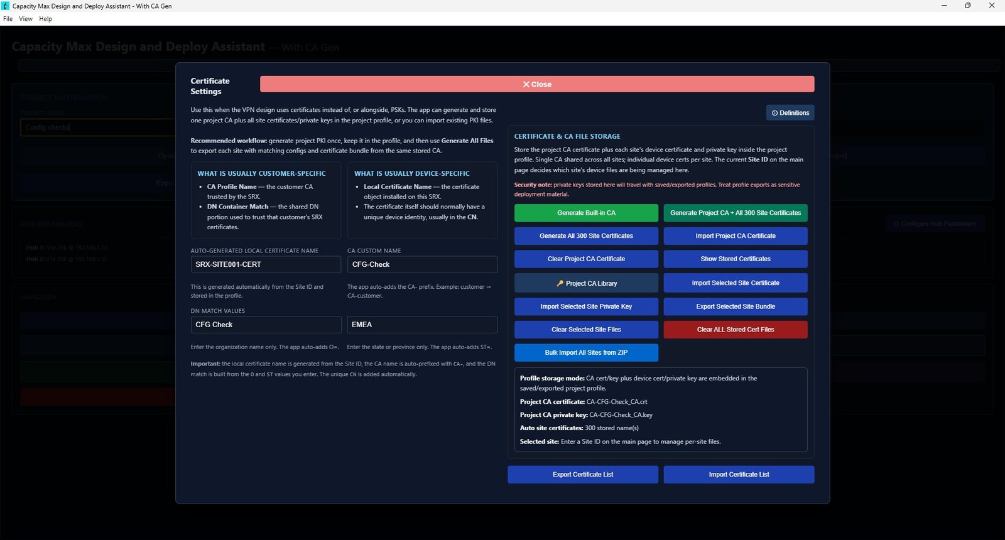The width and height of the screenshot is (1005, 540).
Task: Click Configure Hub Parameters in the main window
Action: 935,224
